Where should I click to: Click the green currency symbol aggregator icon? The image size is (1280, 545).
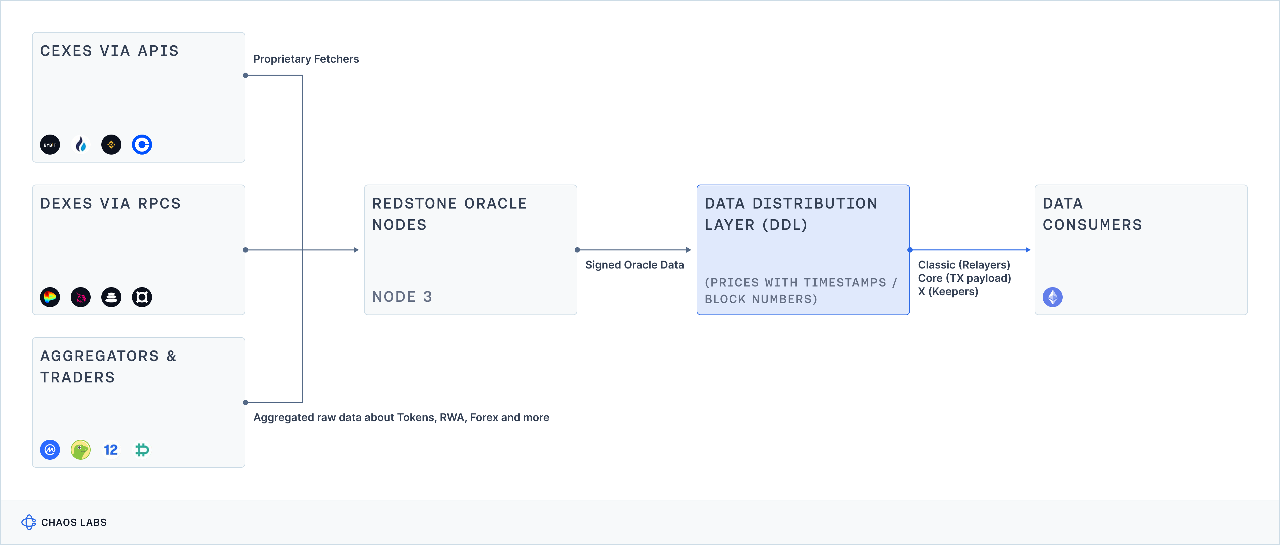[142, 450]
